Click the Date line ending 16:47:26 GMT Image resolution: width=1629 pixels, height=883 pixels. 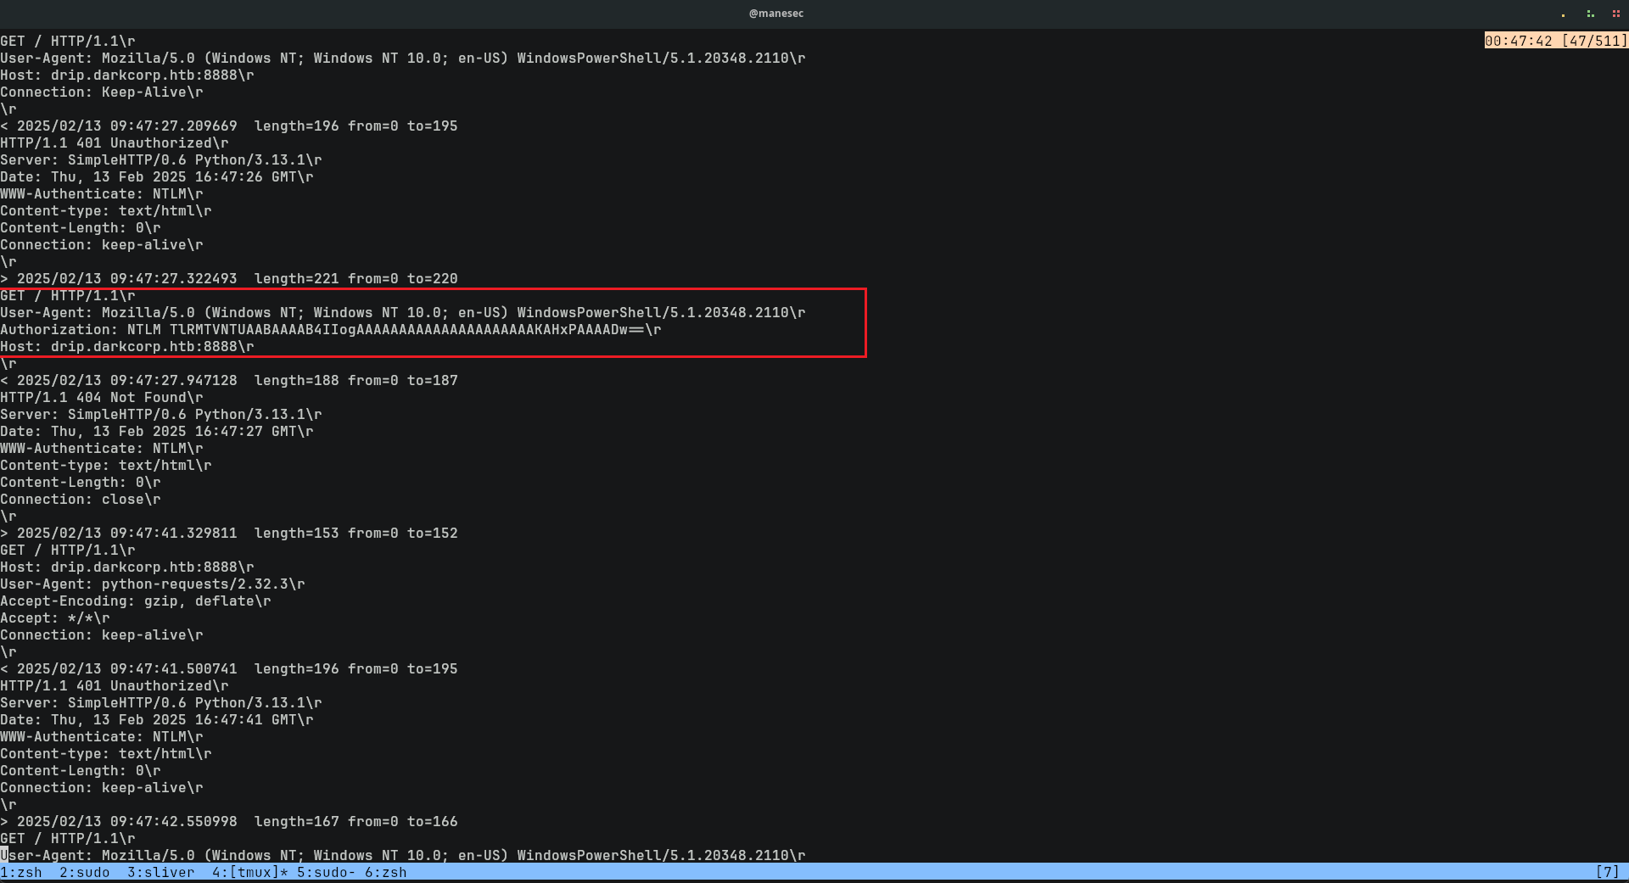coord(156,177)
